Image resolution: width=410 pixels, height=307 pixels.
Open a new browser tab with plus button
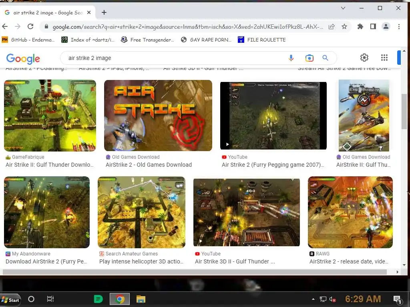point(104,12)
